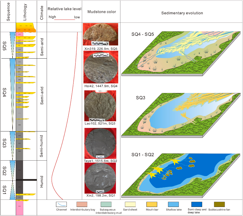243x216 pixels.
Task: Click the Mudstone color column header
Action: [102, 12]
